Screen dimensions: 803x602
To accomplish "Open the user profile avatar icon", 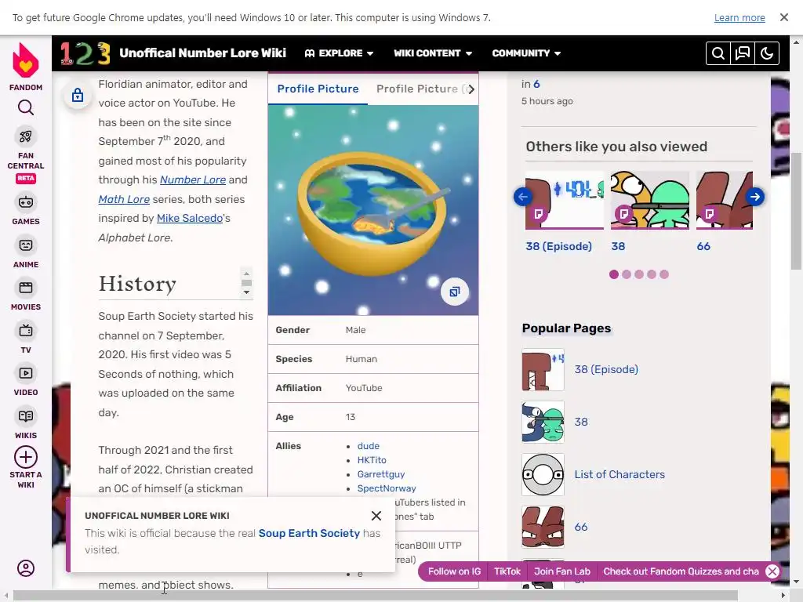I will tap(26, 568).
